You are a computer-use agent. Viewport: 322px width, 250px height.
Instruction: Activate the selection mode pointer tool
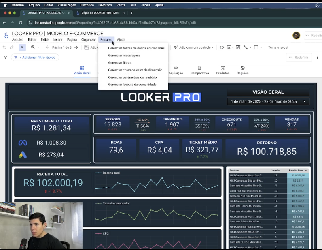[x=22, y=47]
